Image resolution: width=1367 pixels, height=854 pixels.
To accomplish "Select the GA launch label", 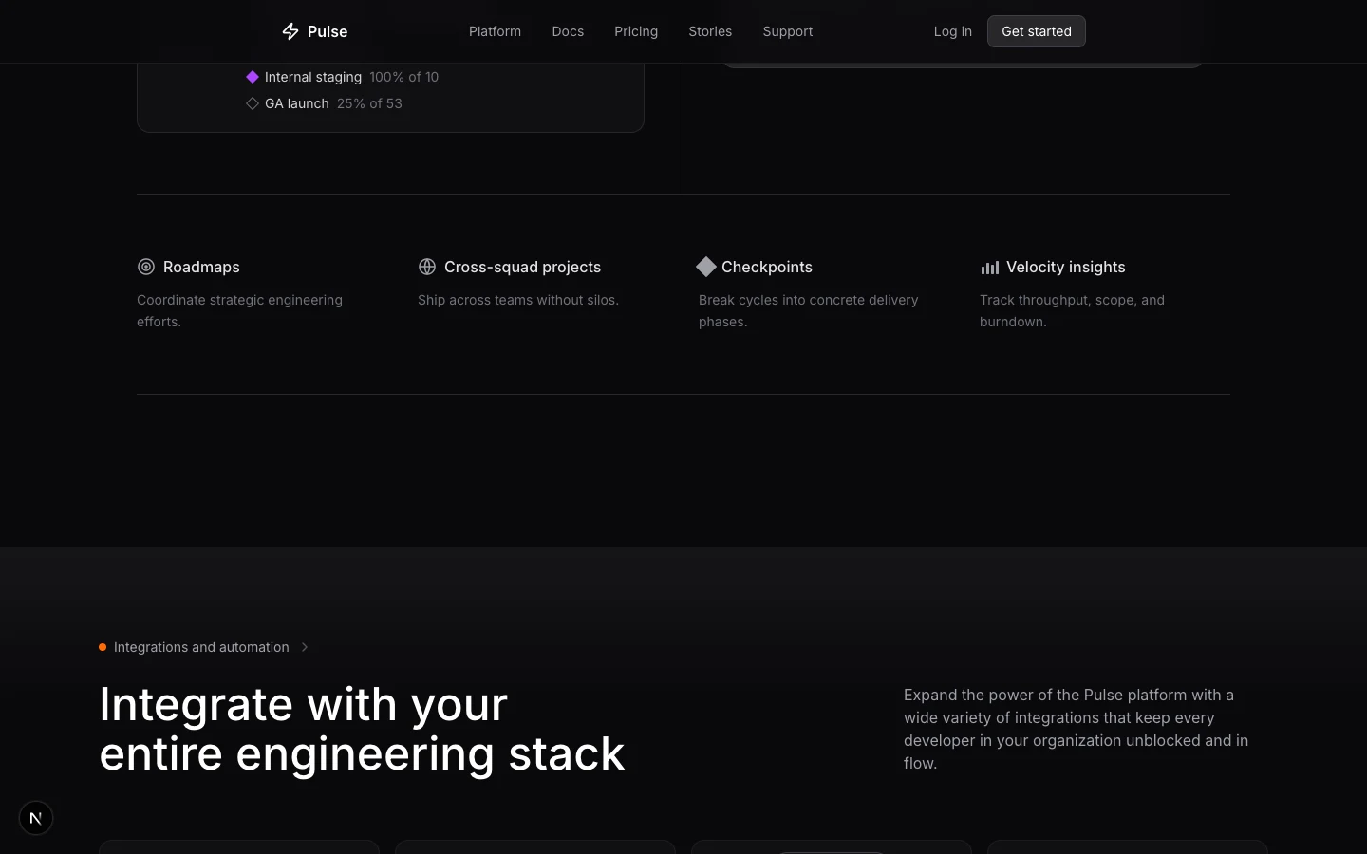I will pyautogui.click(x=297, y=103).
